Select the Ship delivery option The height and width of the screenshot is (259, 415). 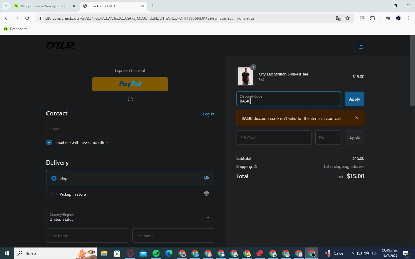coord(130,178)
